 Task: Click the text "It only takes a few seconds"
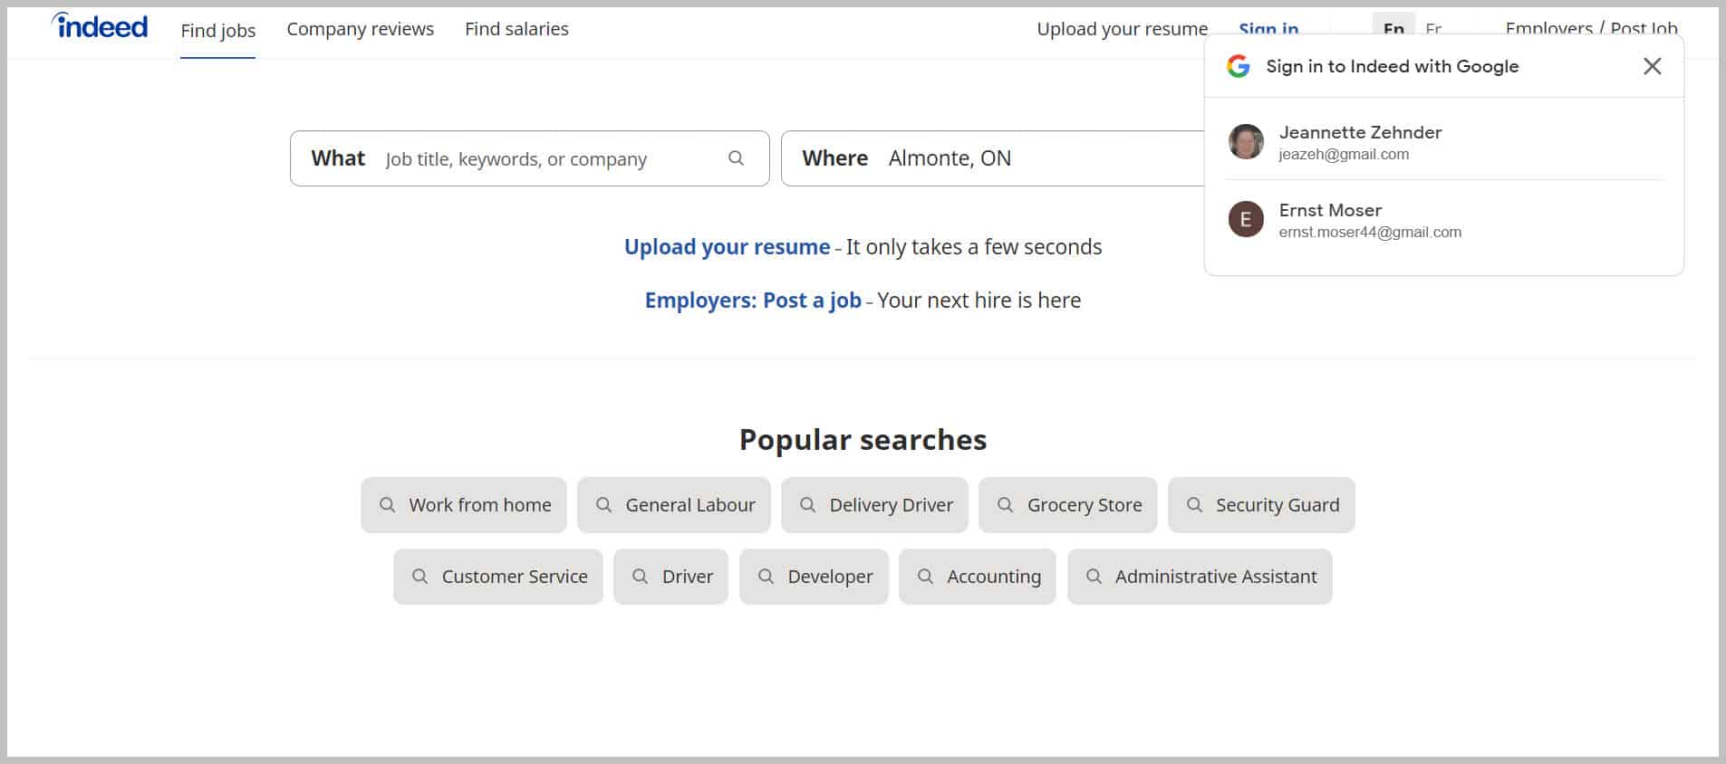974,247
